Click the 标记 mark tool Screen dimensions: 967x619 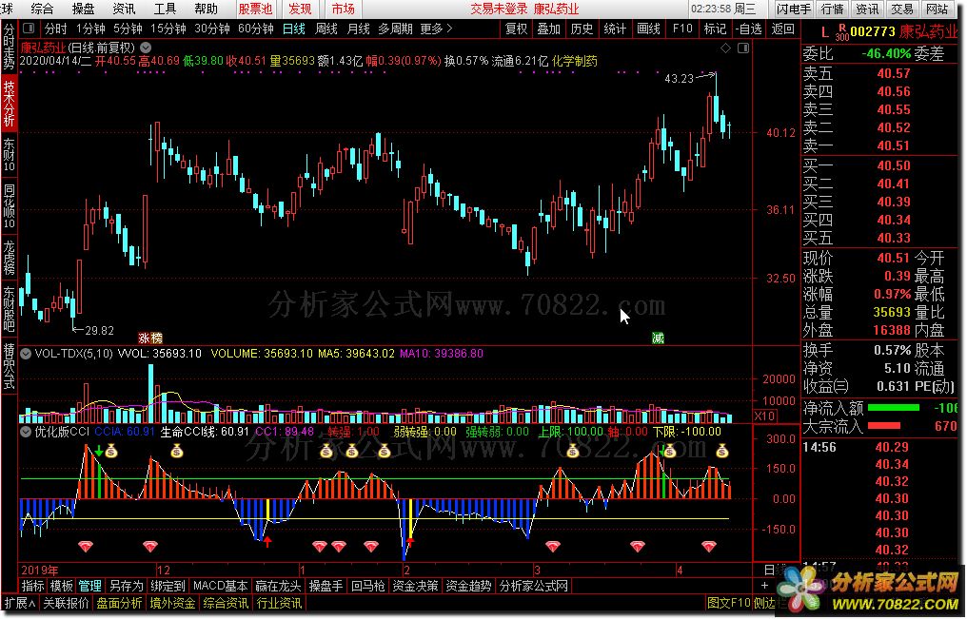coord(715,29)
